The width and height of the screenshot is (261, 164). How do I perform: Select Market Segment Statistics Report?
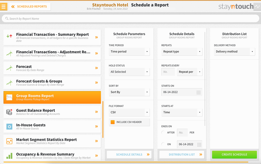coord(52,141)
